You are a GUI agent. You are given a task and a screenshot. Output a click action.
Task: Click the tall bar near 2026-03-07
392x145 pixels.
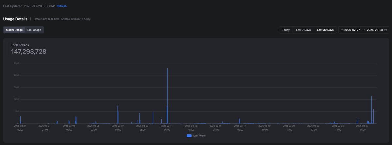tap(118, 115)
